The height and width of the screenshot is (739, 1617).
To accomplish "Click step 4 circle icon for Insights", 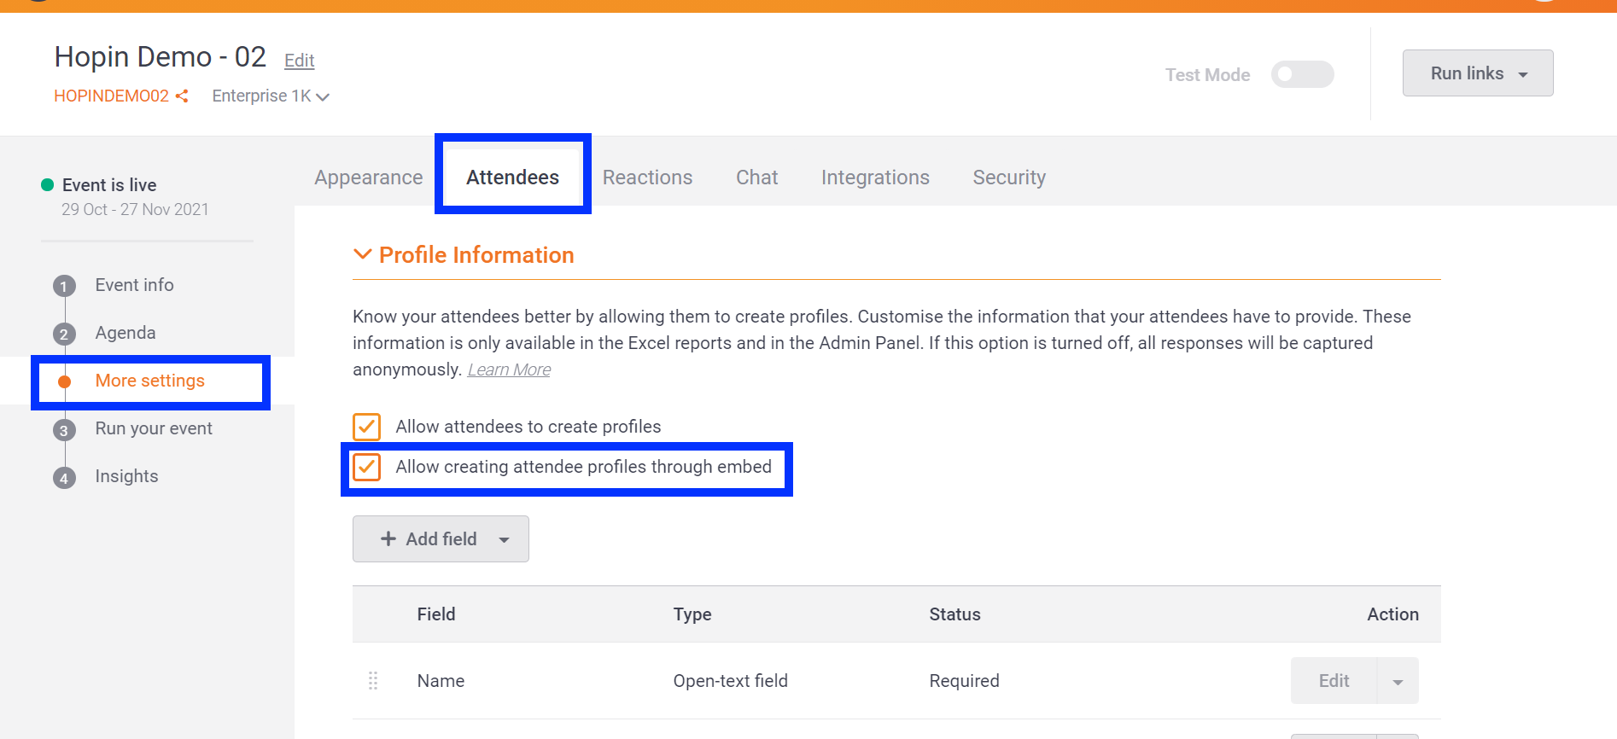I will click(64, 478).
